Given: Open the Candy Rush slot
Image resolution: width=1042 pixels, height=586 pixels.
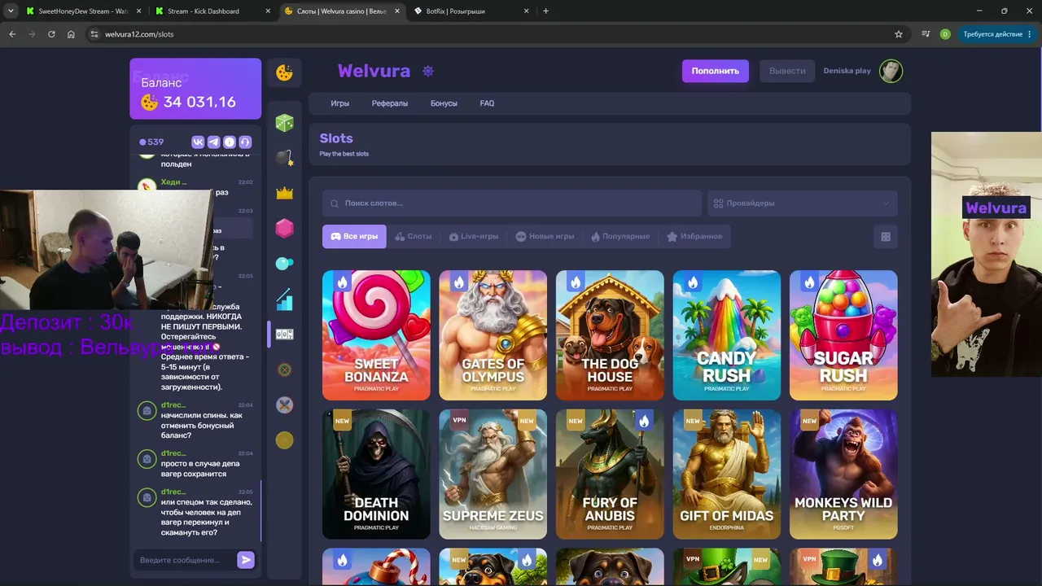Looking at the screenshot, I should [x=726, y=335].
